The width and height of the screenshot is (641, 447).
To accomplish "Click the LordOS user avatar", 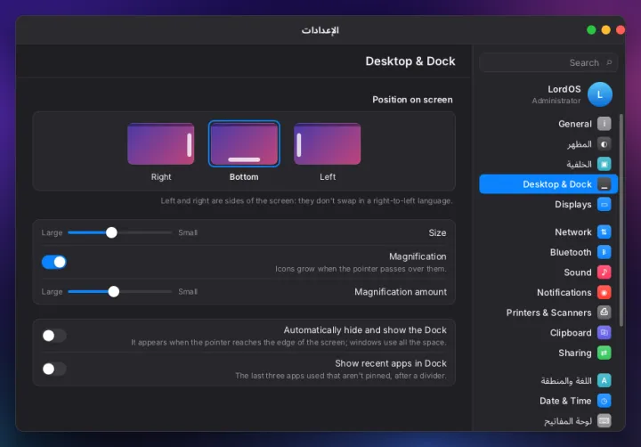I will [600, 94].
